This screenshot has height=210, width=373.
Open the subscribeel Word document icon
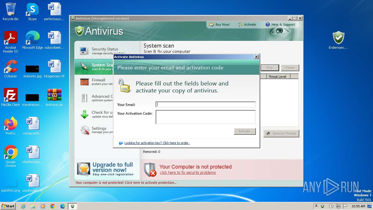pyautogui.click(x=54, y=40)
